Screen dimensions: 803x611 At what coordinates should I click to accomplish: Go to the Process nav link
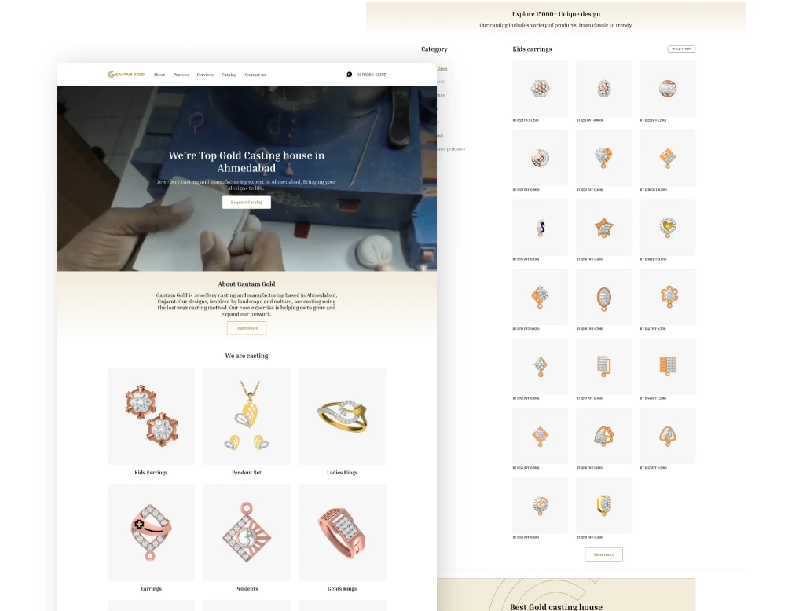(181, 75)
